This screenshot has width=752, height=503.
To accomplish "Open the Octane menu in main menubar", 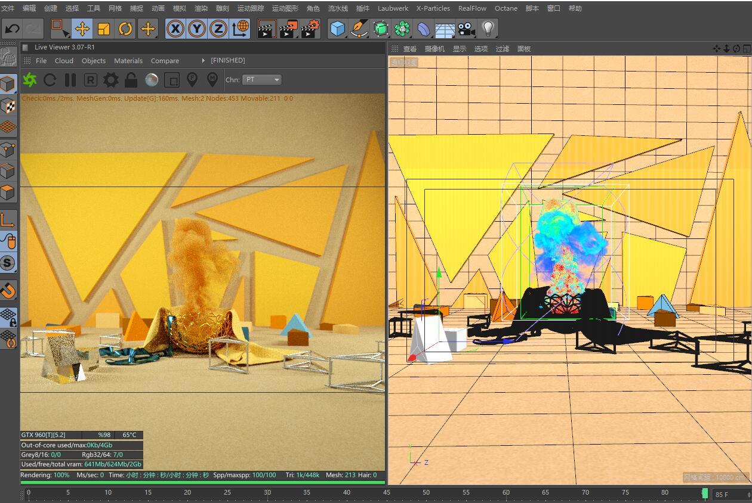I will coord(506,8).
